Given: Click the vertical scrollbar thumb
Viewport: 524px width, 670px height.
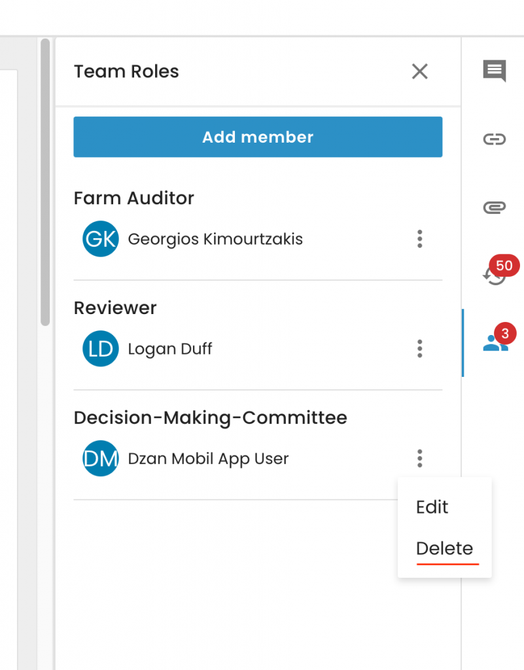Looking at the screenshot, I should point(45,182).
